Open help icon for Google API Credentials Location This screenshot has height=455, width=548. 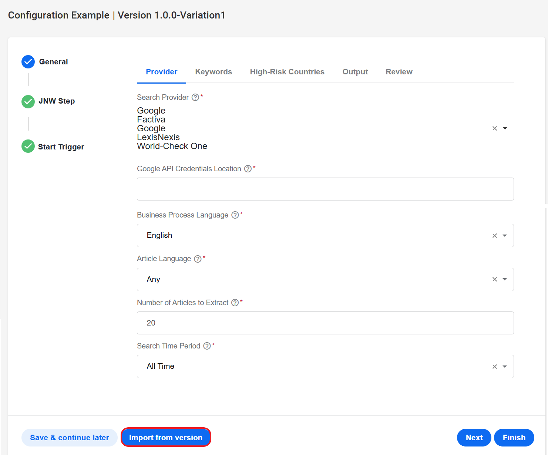click(248, 169)
